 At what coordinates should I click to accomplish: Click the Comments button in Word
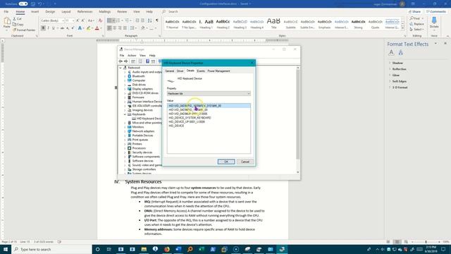point(436,11)
